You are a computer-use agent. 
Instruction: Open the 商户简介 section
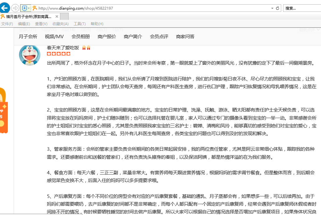pyautogui.click(x=133, y=37)
